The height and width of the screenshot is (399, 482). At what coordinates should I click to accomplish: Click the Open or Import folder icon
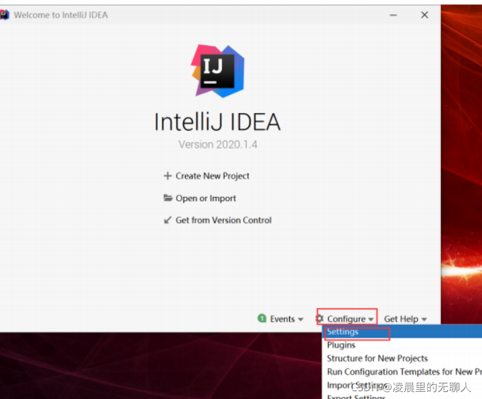coord(167,198)
